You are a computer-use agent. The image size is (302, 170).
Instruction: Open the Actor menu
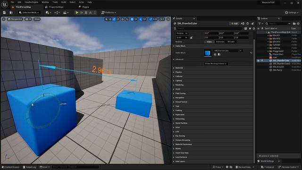pyautogui.click(x=82, y=2)
